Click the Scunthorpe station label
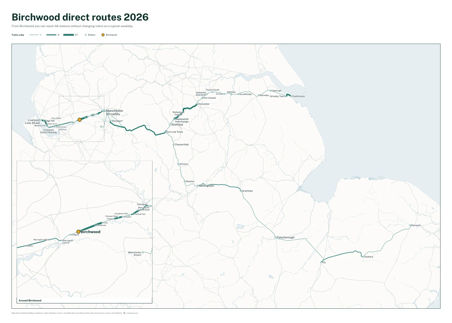452x323 pixels. [246, 94]
